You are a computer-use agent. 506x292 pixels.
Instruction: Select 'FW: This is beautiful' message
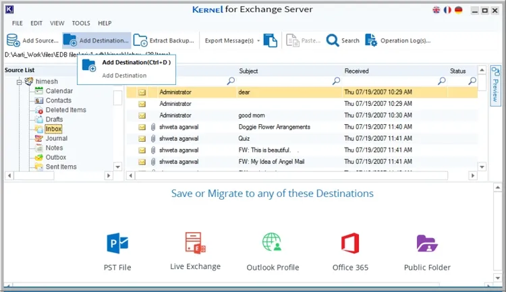click(302, 150)
